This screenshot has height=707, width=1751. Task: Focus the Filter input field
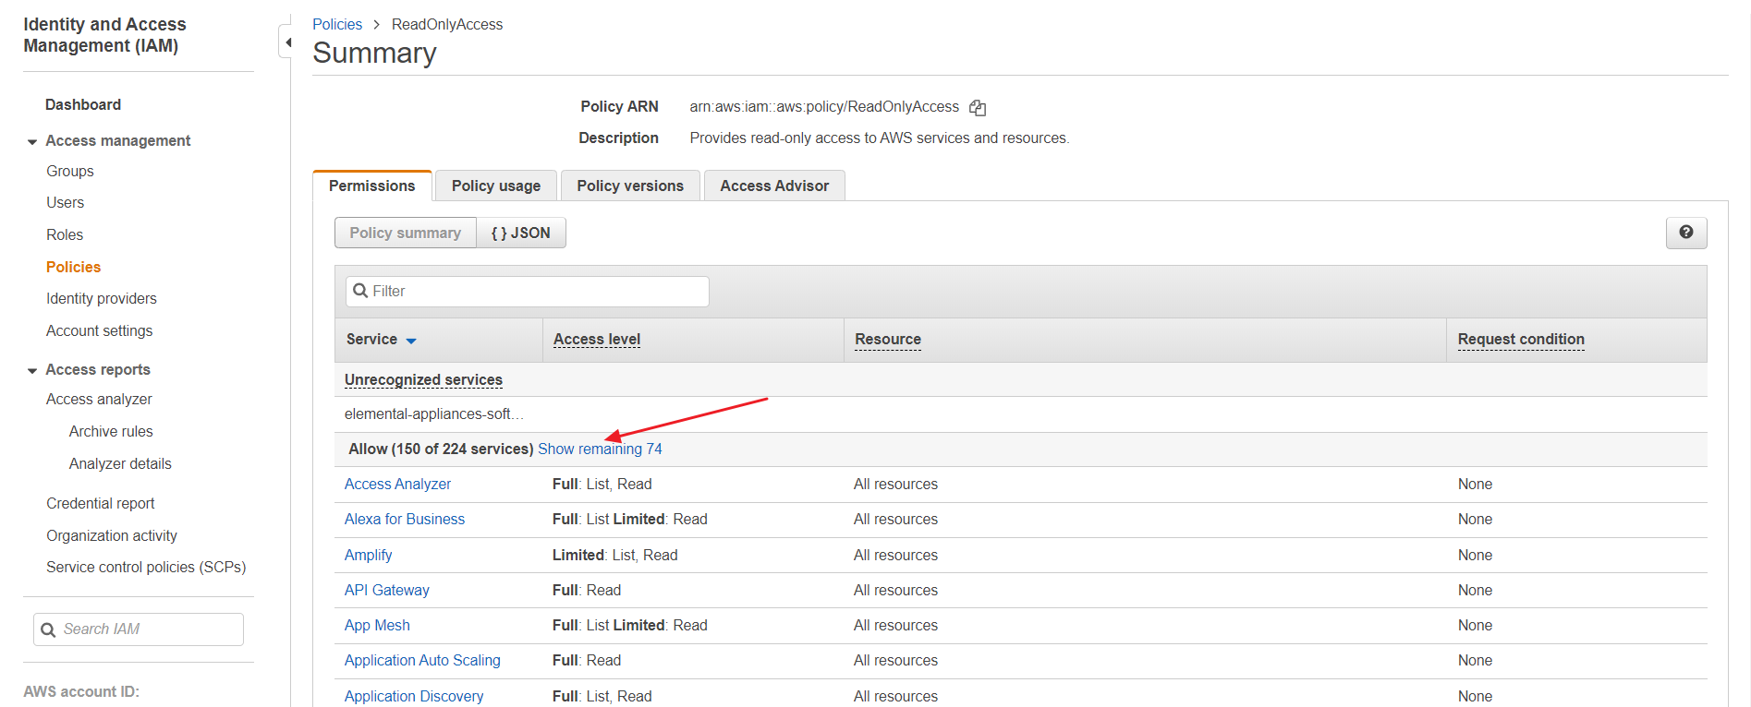point(536,292)
